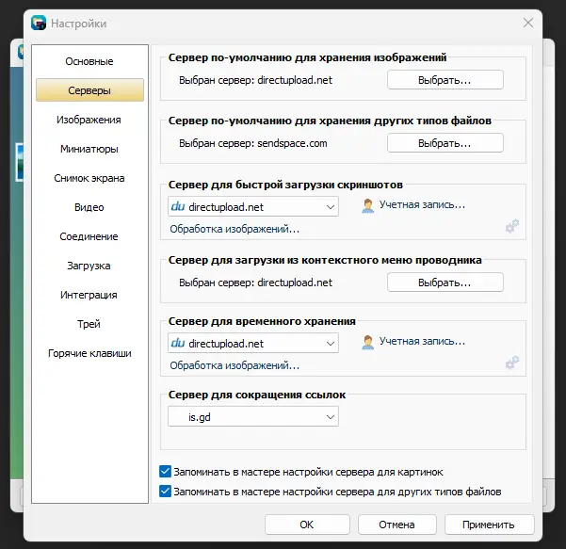Open Учетная запись link for temporary storage server
This screenshot has height=549, width=566.
[422, 341]
